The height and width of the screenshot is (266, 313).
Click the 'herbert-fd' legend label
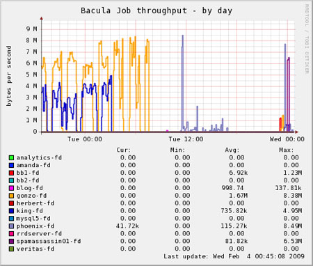click(x=35, y=203)
